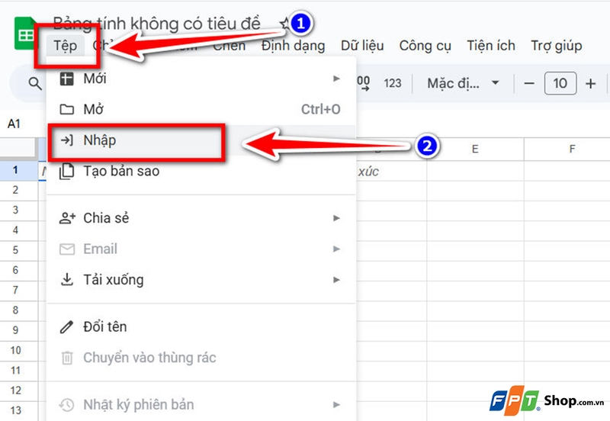
Task: Open the Trợ giúp menu
Action: 557,46
